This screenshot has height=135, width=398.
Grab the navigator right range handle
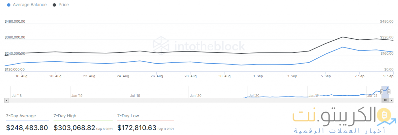click(x=389, y=92)
